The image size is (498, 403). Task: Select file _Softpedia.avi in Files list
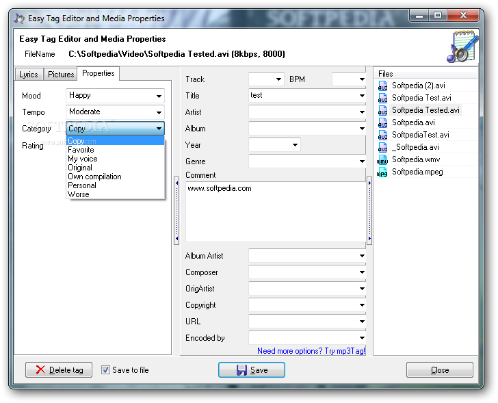point(415,147)
